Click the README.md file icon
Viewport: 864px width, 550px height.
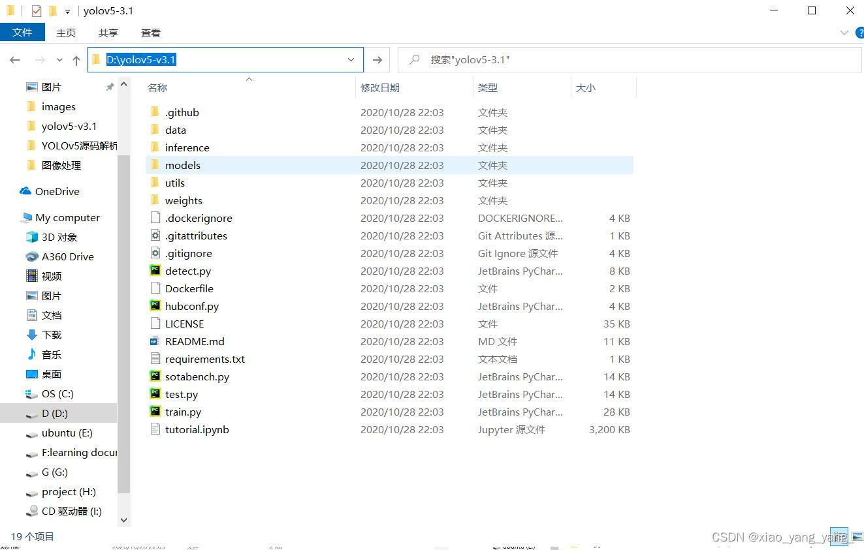155,341
